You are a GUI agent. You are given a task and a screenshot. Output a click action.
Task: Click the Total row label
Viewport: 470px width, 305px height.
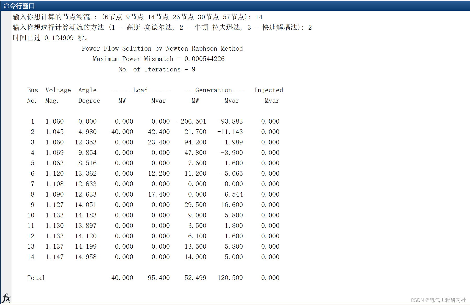(36, 278)
